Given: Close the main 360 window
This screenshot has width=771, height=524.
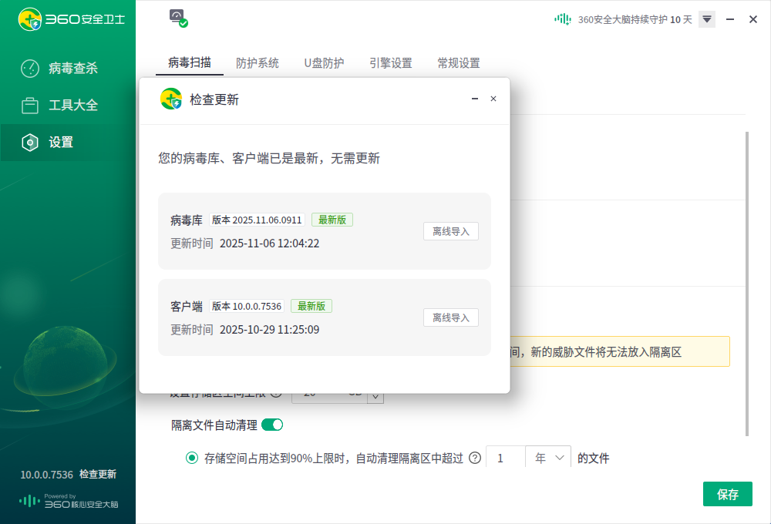Looking at the screenshot, I should click(x=752, y=19).
